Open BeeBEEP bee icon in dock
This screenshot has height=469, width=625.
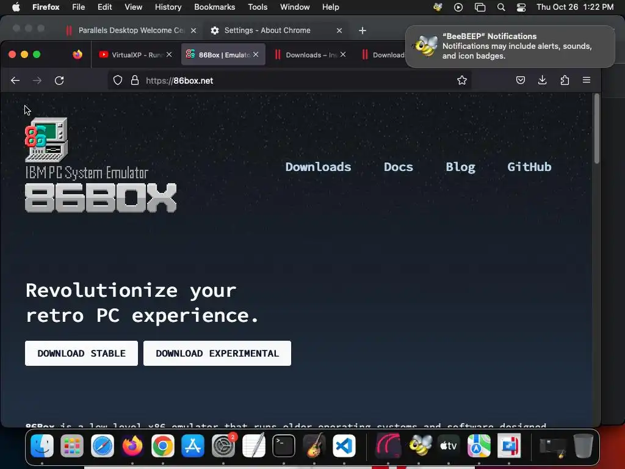point(419,445)
